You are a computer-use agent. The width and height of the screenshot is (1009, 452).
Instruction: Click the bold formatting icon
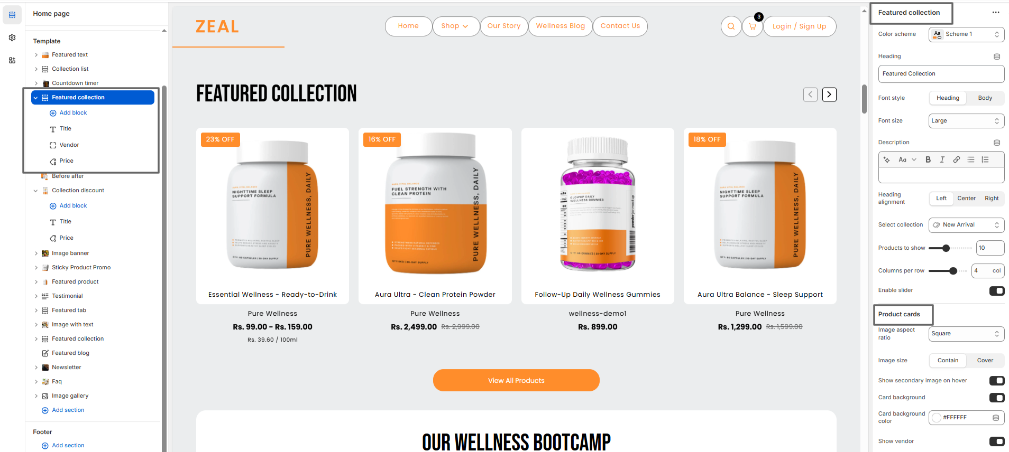[928, 159]
